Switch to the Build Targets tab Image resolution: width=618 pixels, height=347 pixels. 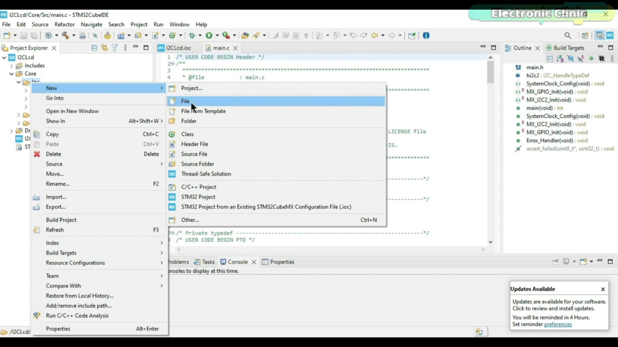tap(565, 48)
